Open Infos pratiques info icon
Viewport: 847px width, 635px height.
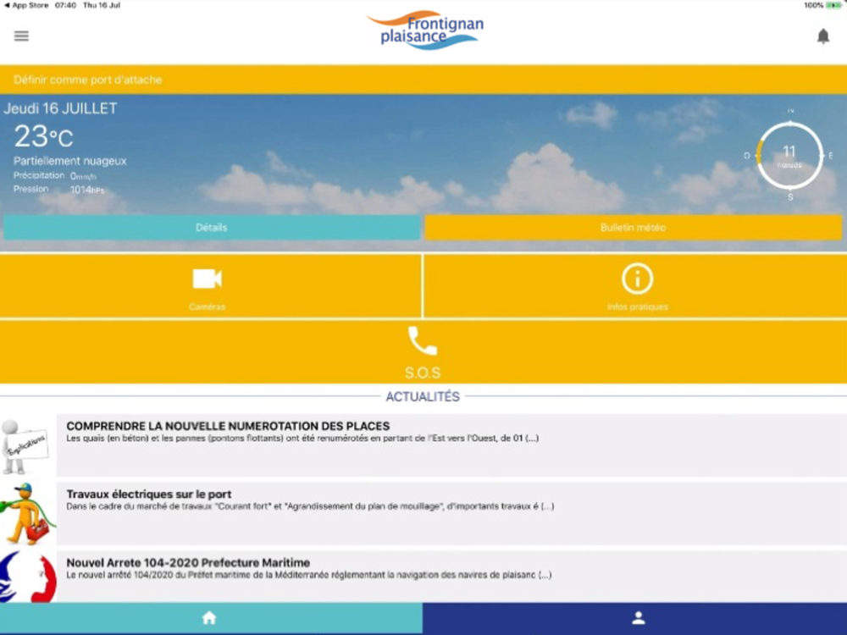(x=638, y=279)
